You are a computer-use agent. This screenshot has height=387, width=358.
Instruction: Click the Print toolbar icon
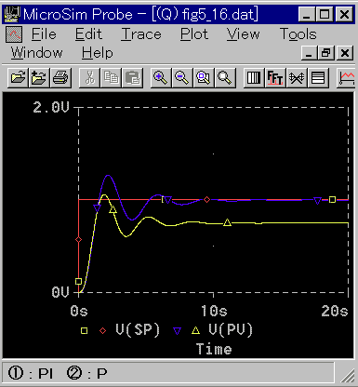60,77
